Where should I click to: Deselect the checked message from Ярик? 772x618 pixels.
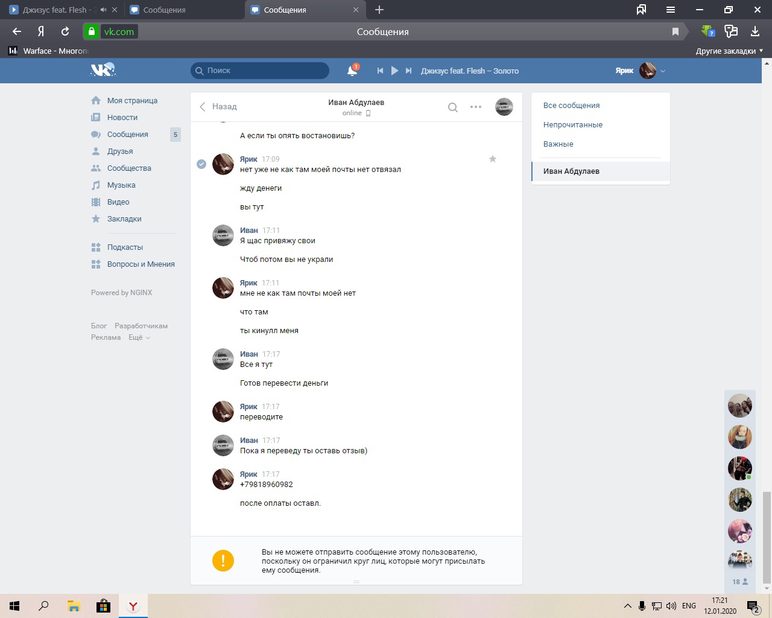(x=201, y=164)
